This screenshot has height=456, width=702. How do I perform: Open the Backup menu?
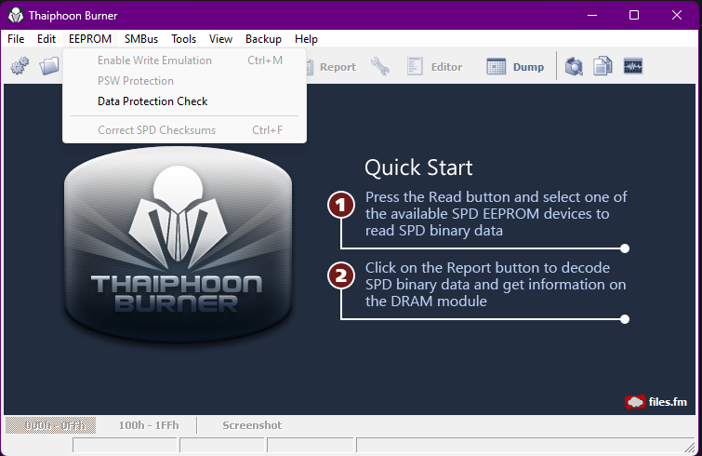click(263, 39)
